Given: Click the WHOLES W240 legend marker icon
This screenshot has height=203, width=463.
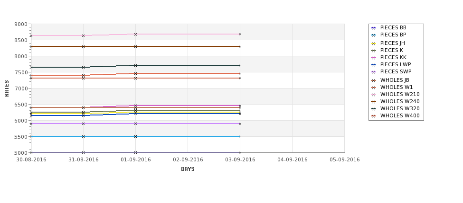Looking at the screenshot, I should coord(374,102).
